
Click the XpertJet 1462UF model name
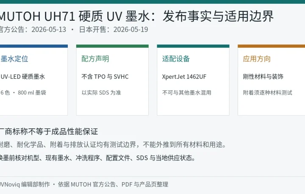click(184, 77)
